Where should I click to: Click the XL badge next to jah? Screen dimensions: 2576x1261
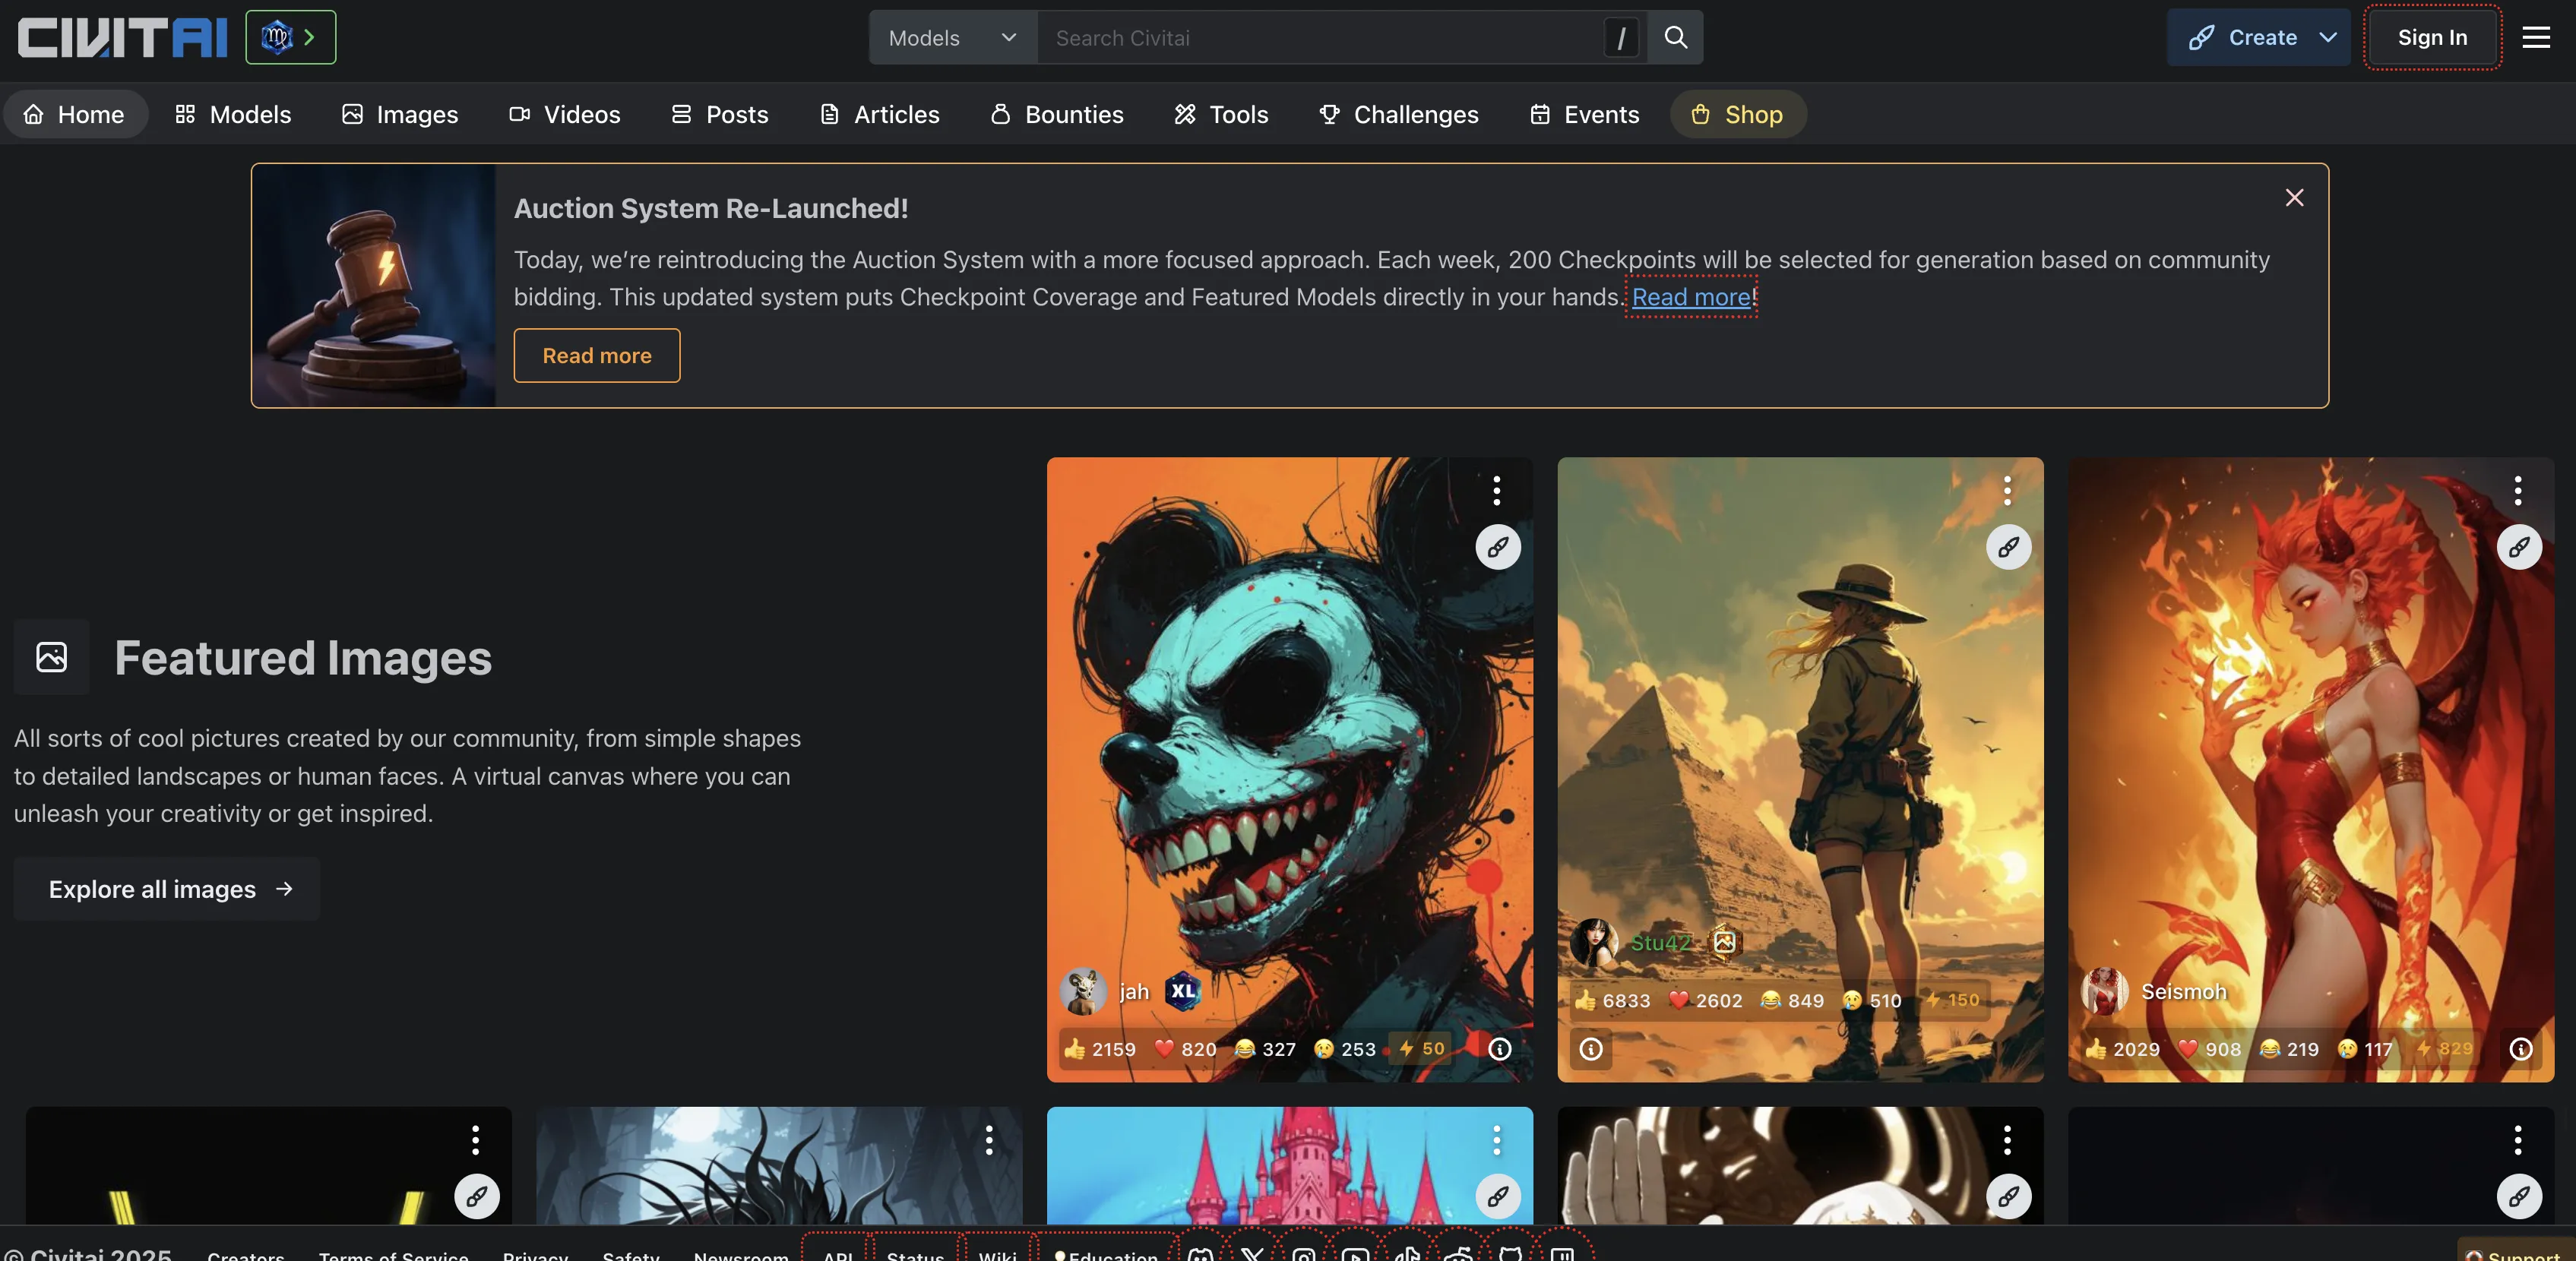(x=1183, y=991)
